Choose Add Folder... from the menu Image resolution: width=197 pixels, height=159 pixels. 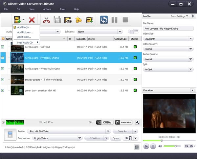[x=24, y=37]
